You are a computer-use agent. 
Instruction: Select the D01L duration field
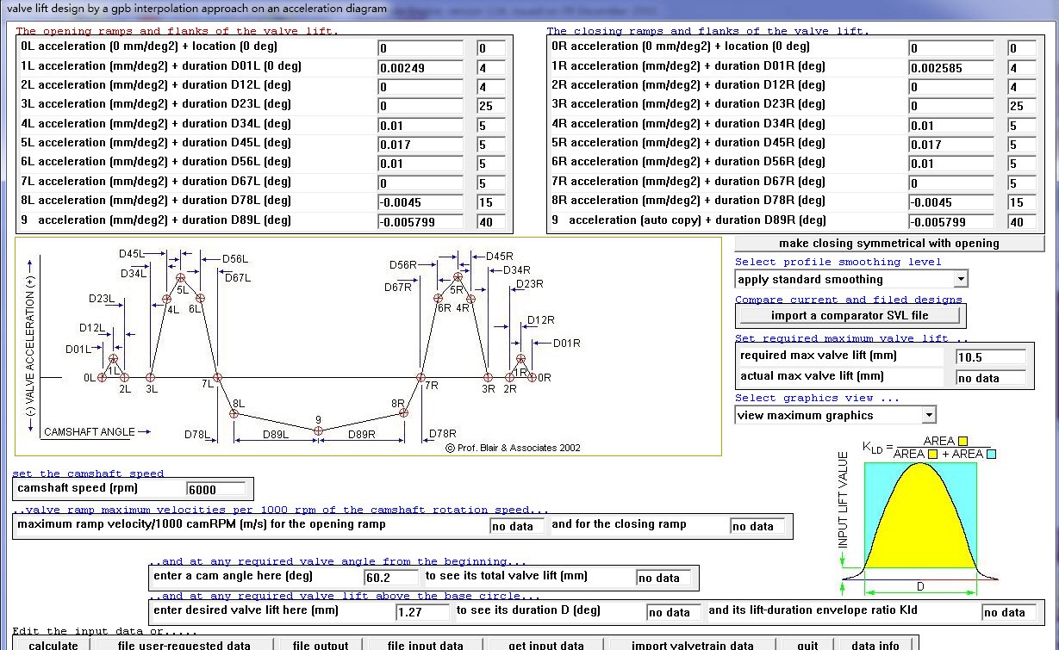click(492, 68)
